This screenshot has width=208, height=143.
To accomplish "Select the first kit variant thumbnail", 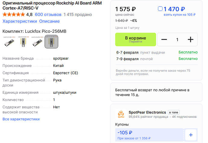I will (9, 42).
